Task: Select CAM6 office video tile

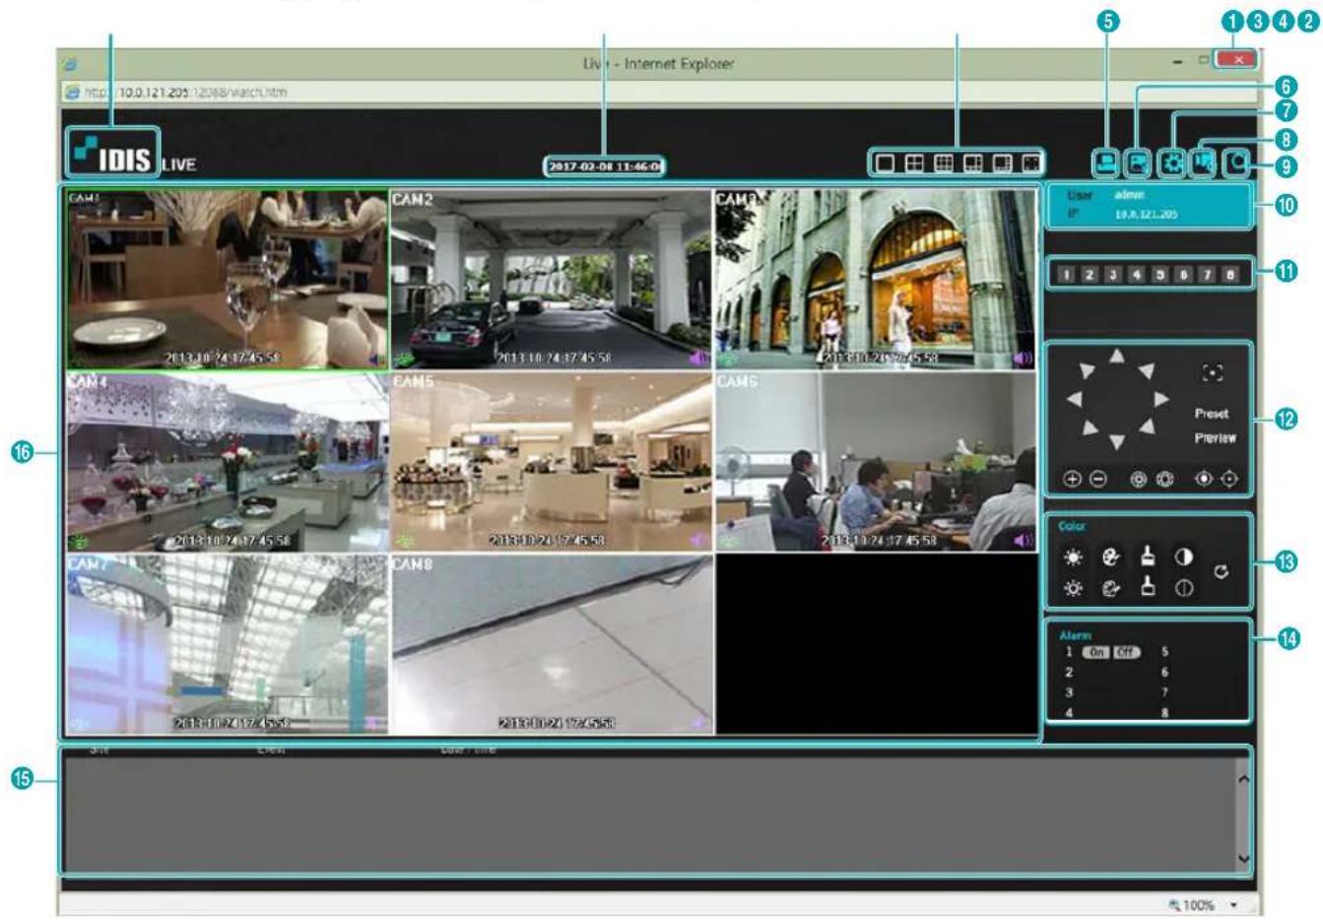Action: tap(876, 462)
